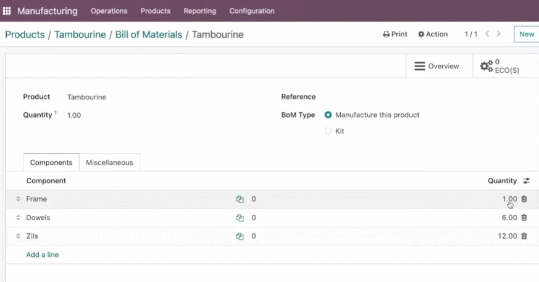The width and height of the screenshot is (539, 282).
Task: Open the apps grid home menu icon
Action: click(x=7, y=11)
